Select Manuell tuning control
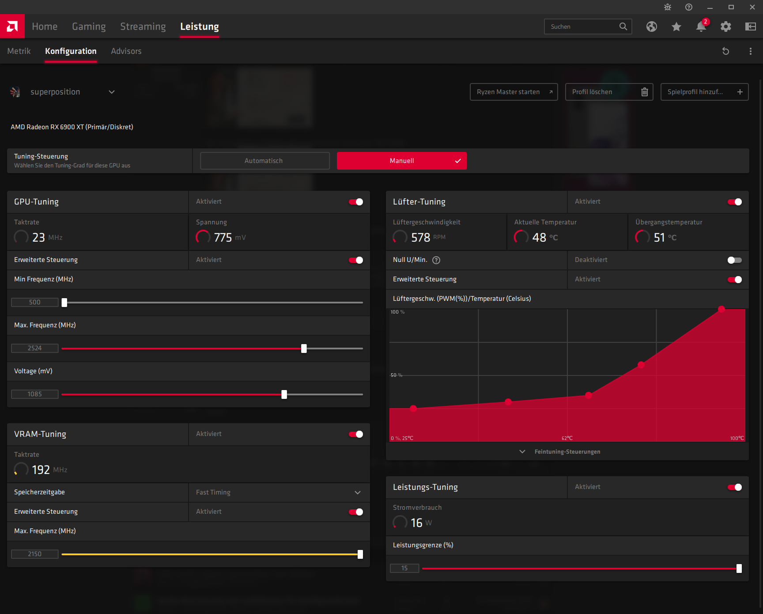Image resolution: width=763 pixels, height=614 pixels. coord(402,161)
